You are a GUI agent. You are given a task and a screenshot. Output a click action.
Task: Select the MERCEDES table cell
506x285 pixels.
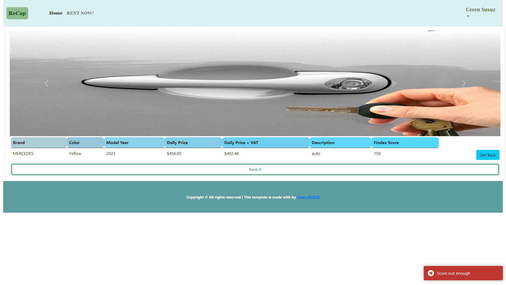(x=23, y=154)
